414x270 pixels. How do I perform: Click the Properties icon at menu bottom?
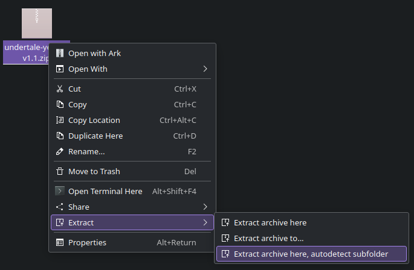[x=60, y=242]
